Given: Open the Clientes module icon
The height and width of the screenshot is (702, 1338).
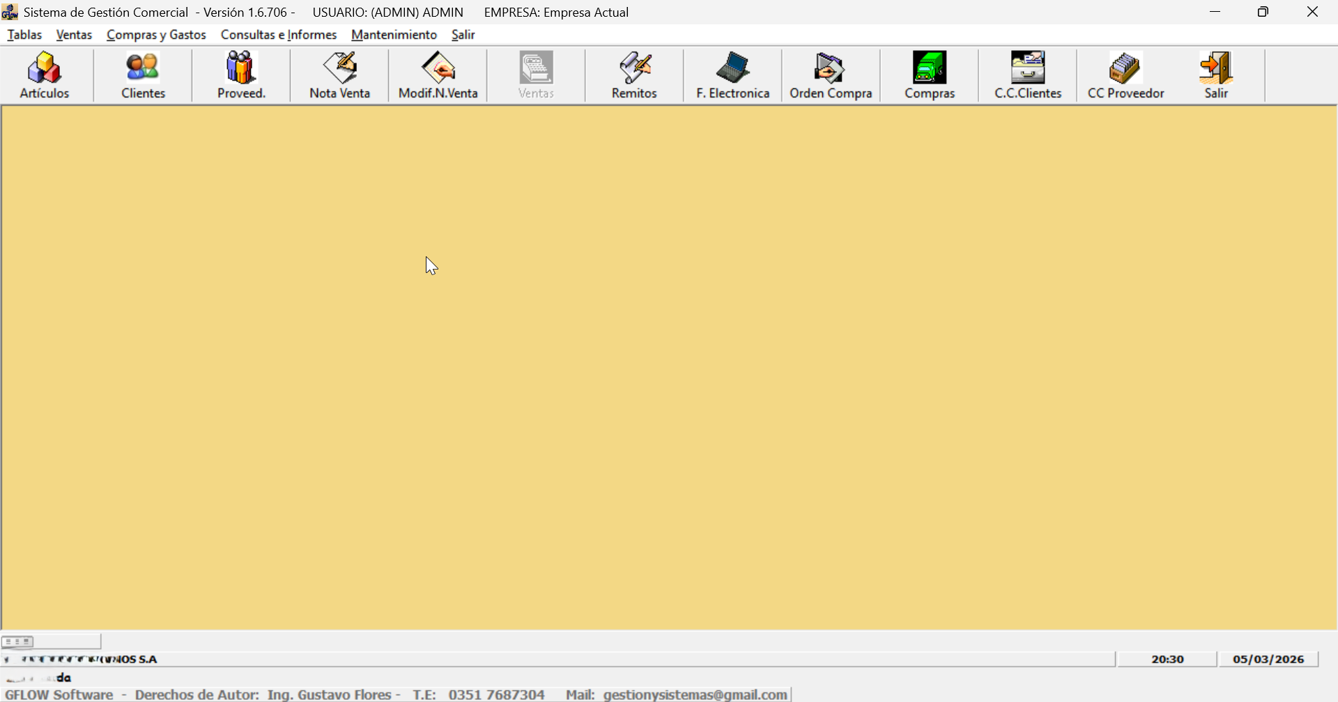Looking at the screenshot, I should (143, 75).
